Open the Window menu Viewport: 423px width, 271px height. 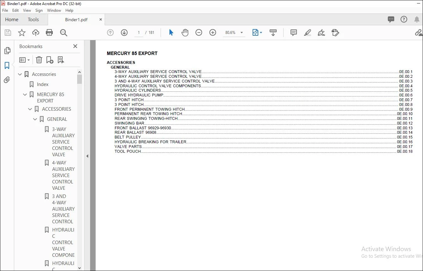point(54,10)
